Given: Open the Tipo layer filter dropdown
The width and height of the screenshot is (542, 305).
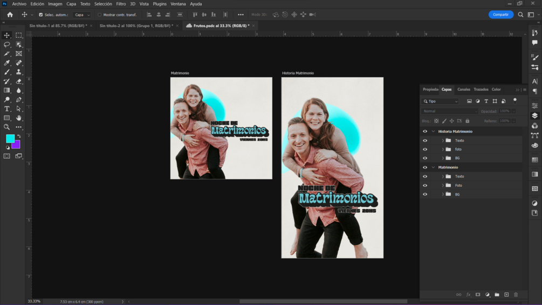Looking at the screenshot, I should point(441,101).
